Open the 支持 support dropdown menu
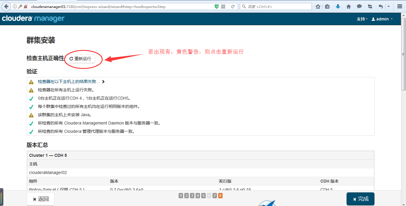The image size is (406, 206). tap(362, 19)
